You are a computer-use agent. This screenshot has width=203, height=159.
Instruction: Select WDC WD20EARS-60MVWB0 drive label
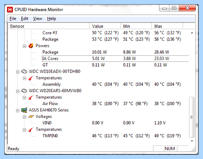pyautogui.click(x=55, y=91)
